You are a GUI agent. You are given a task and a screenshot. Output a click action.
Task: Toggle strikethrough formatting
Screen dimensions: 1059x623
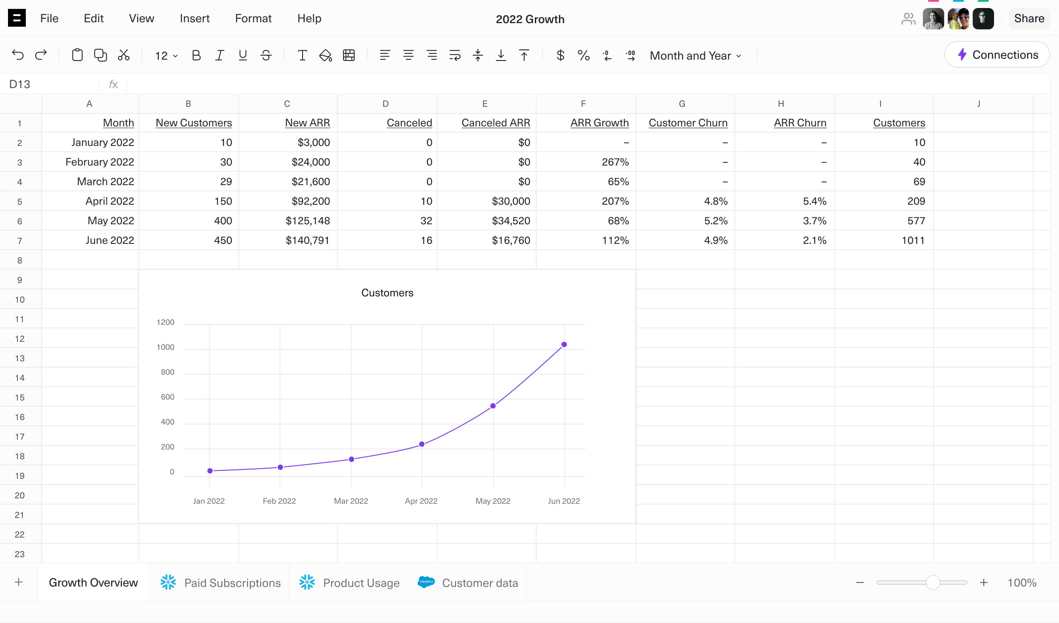pyautogui.click(x=266, y=55)
